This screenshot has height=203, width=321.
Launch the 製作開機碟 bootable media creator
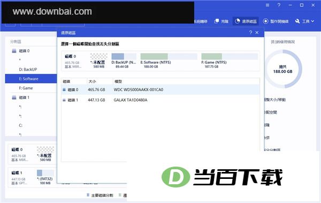[276, 21]
